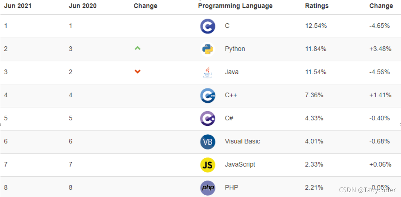401x197 pixels.
Task: Click the green up arrow in Python row
Action: (x=138, y=48)
